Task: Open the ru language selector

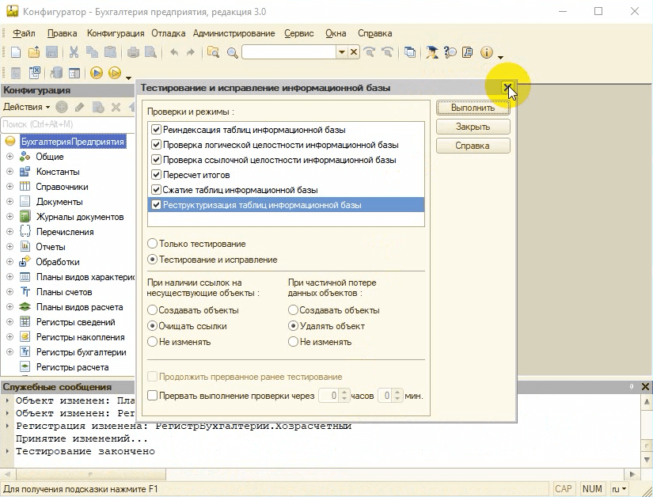Action: 618,488
